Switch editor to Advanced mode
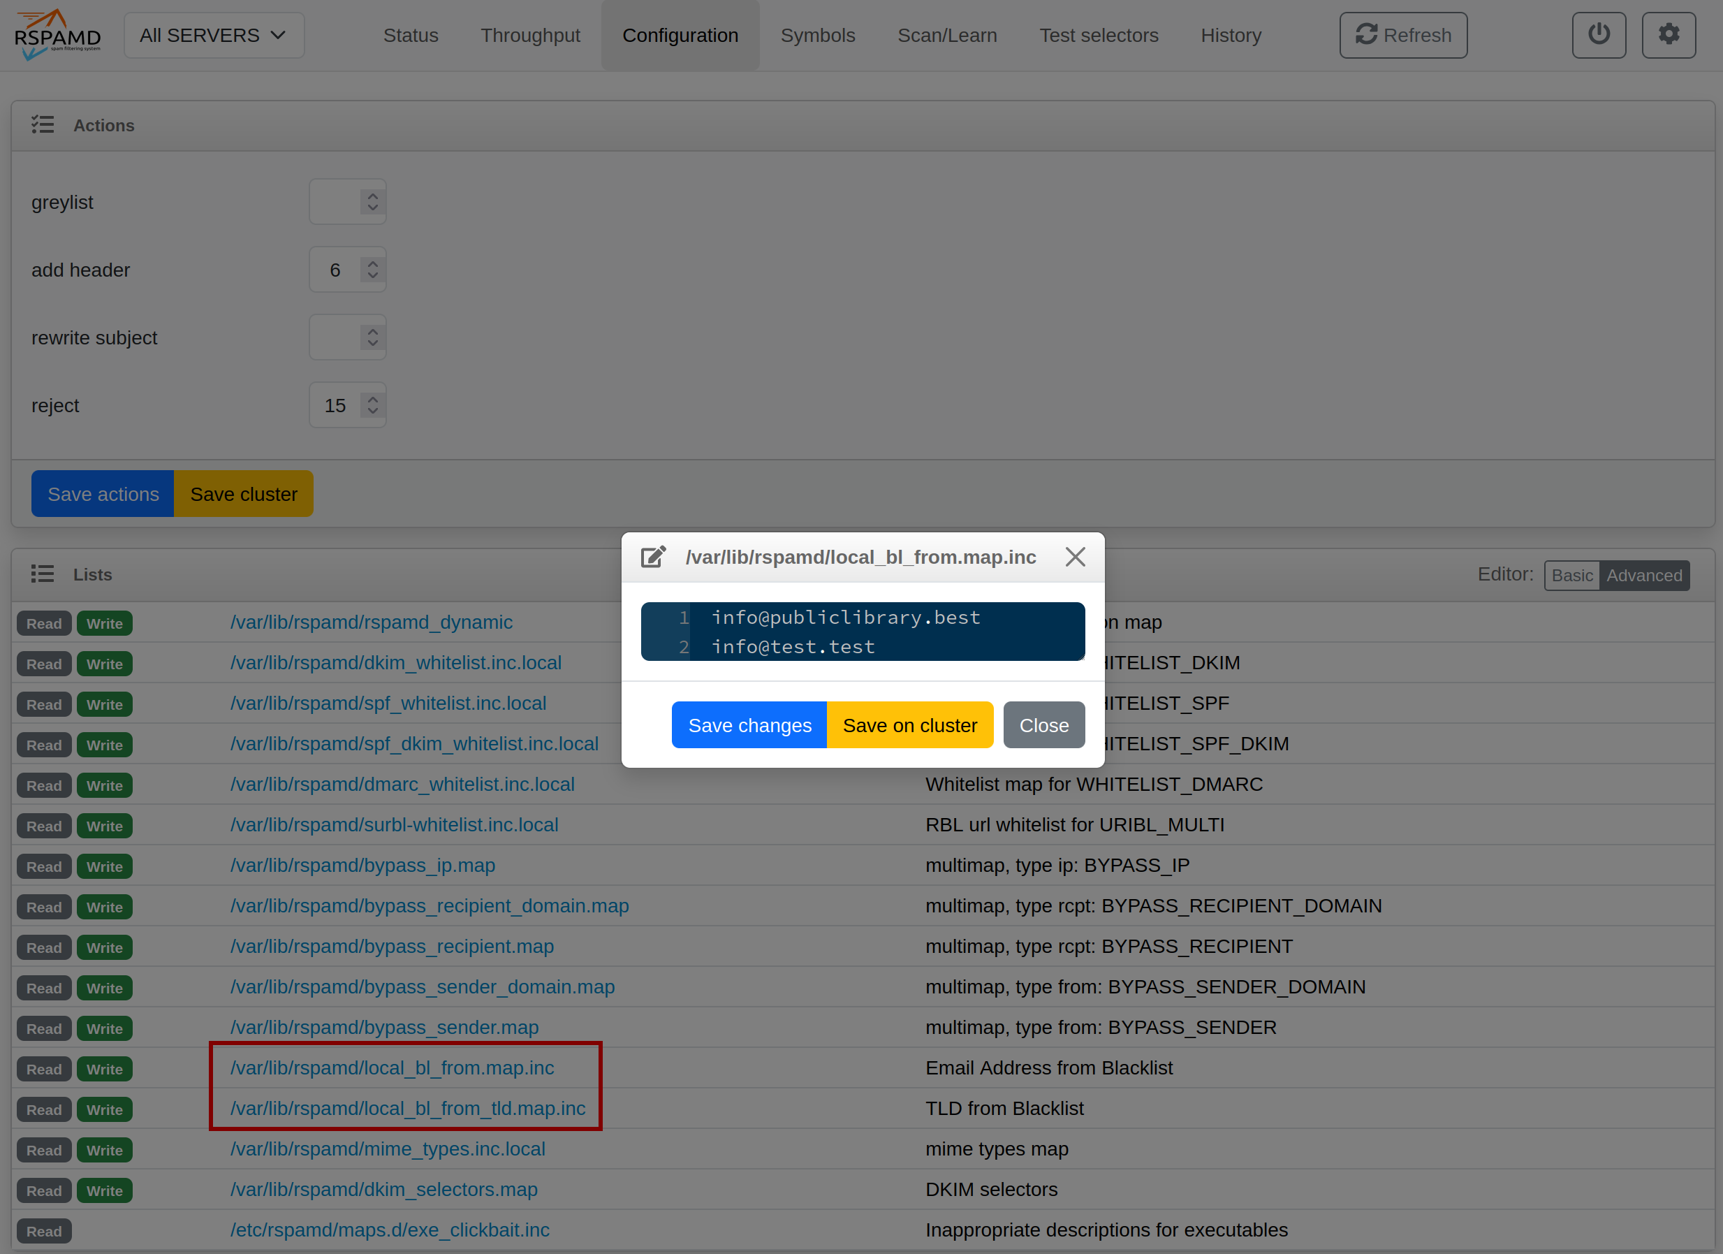 (1643, 576)
